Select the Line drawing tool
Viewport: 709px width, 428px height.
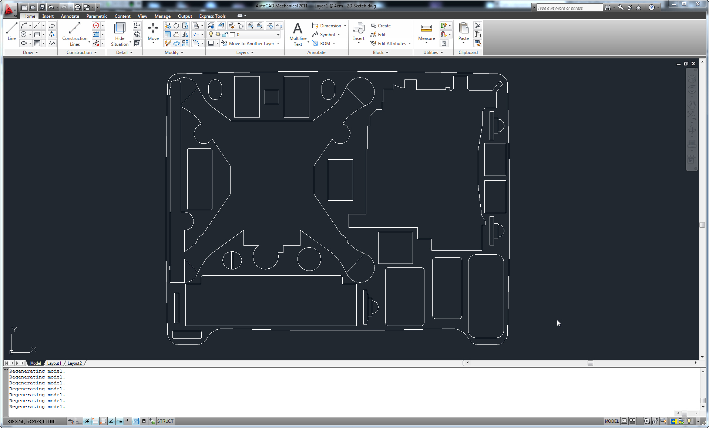click(11, 31)
